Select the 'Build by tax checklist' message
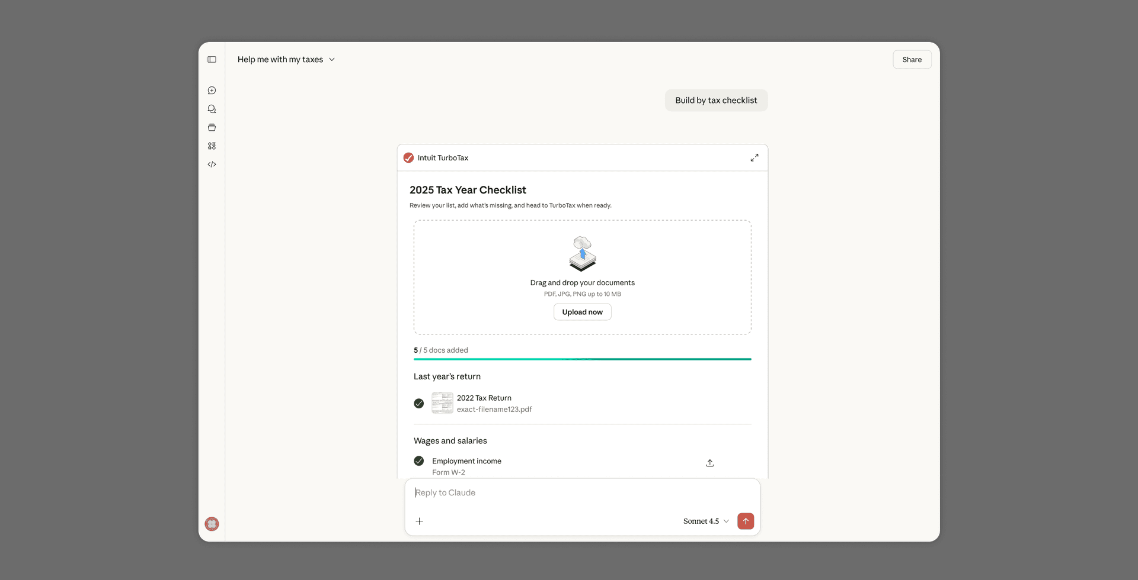This screenshot has width=1138, height=580. 716,101
